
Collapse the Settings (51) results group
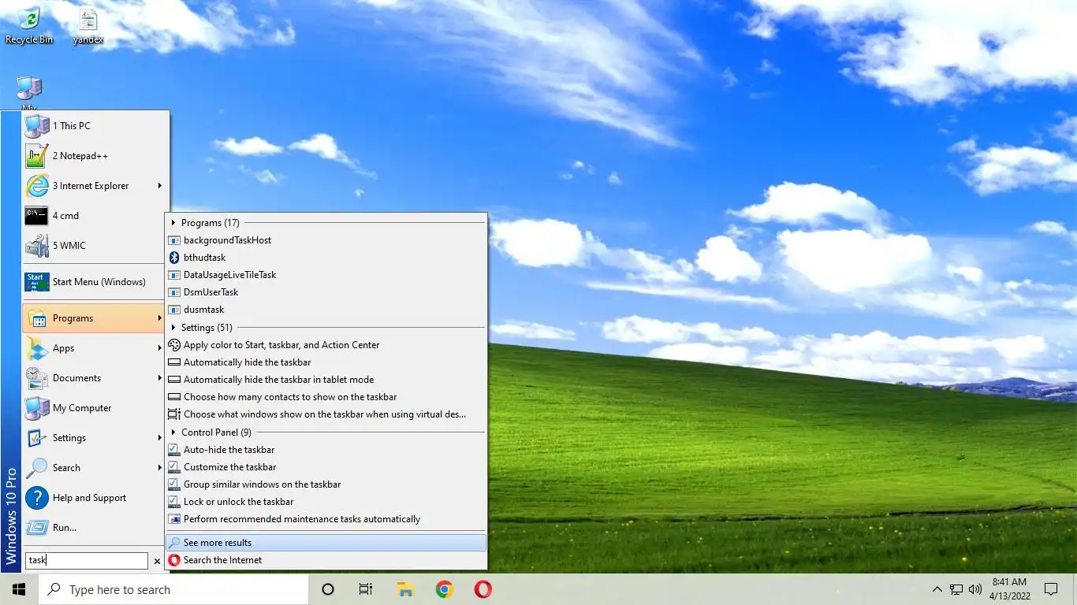(173, 328)
